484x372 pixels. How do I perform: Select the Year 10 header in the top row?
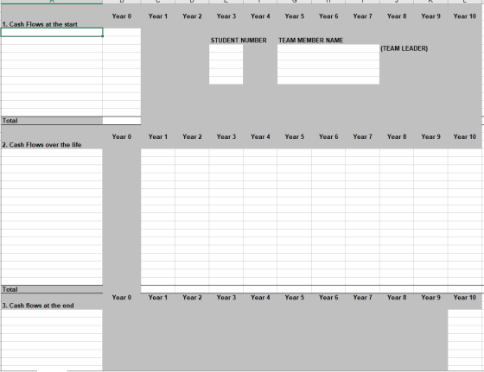(465, 16)
